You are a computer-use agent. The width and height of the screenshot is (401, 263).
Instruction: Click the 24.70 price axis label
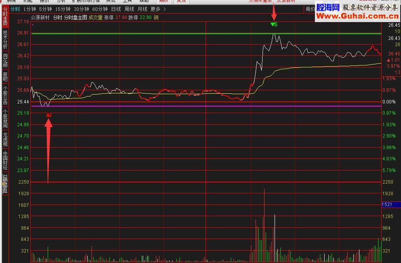point(23,136)
